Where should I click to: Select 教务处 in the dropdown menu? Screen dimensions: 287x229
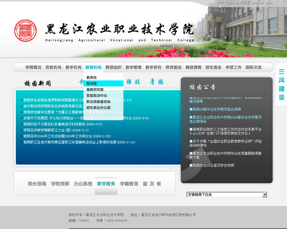[x=91, y=77]
